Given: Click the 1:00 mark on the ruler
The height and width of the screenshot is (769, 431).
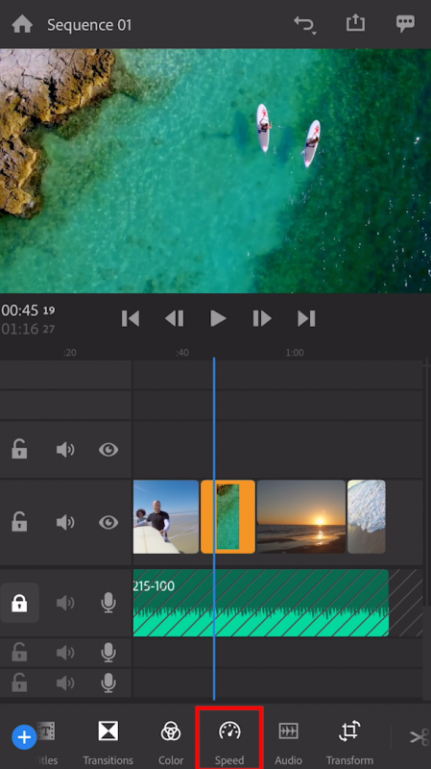Looking at the screenshot, I should tap(295, 353).
